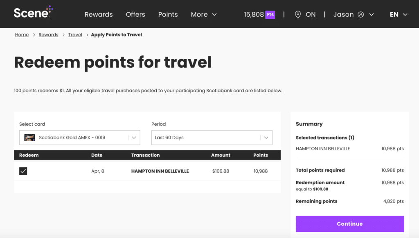Viewport: 419px width, 238px height.
Task: Open the Period dropdown showing Last 60 Days
Action: pos(212,138)
